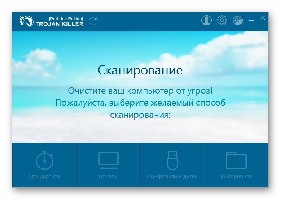Viewport: 281px width, 200px height.
Task: Click the Trojan Killer shield logo
Action: [27, 21]
